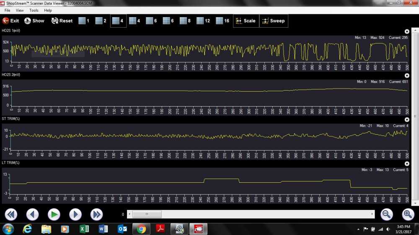Click the LT TRIM(%) graph label
Viewport: 419px width, 235px height.
(x=10, y=163)
